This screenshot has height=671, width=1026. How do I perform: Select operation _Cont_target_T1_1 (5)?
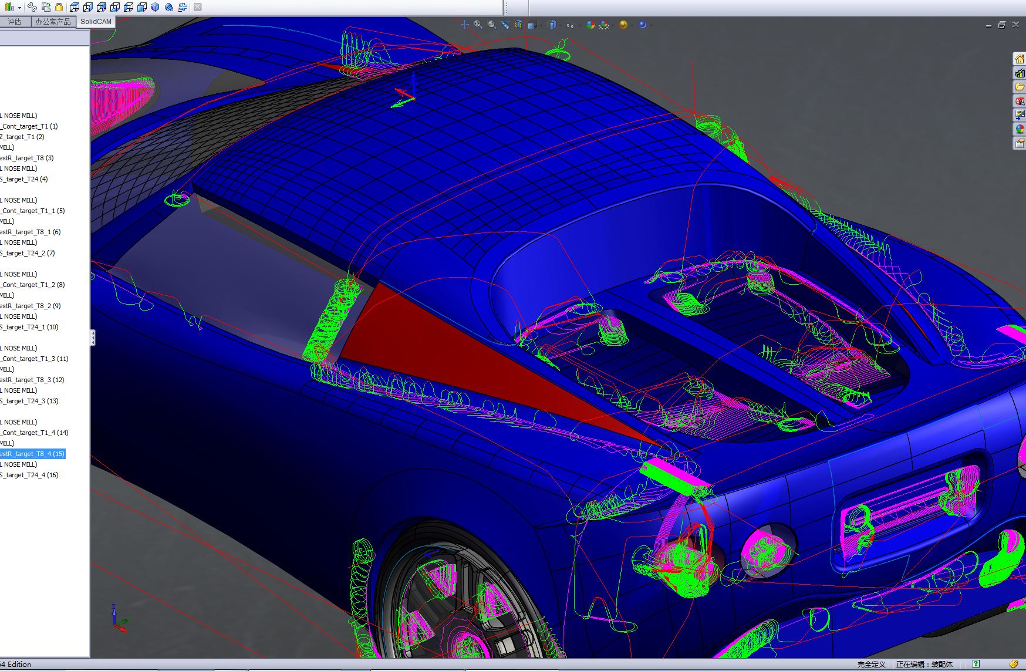[33, 211]
